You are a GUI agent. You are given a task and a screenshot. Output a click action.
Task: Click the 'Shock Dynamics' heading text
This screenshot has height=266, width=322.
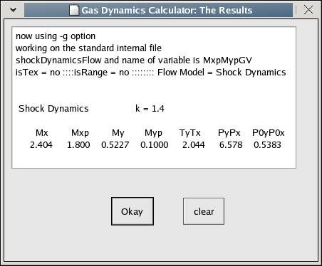[53, 109]
